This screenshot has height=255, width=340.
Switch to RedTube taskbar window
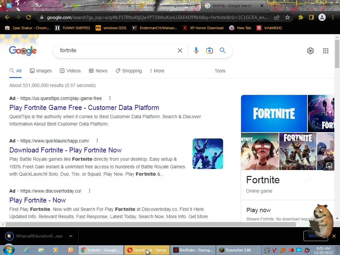coord(193,250)
